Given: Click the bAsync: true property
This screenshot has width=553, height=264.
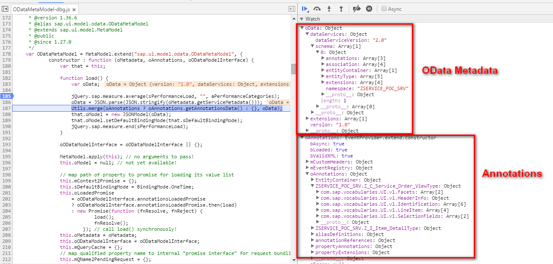Looking at the screenshot, I should tap(327, 144).
